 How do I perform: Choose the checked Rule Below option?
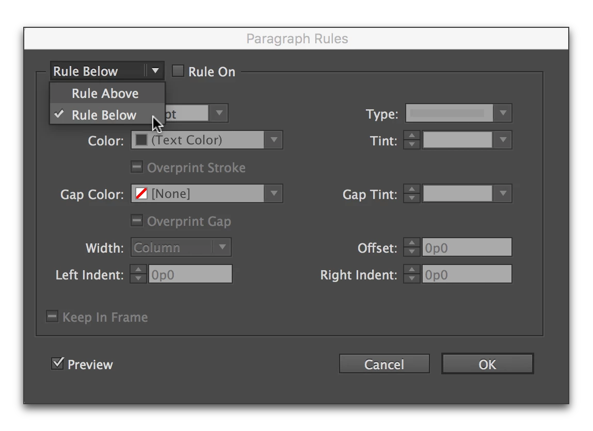[x=104, y=115]
